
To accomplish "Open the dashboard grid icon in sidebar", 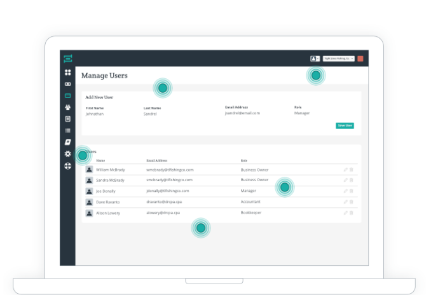I will pyautogui.click(x=67, y=72).
